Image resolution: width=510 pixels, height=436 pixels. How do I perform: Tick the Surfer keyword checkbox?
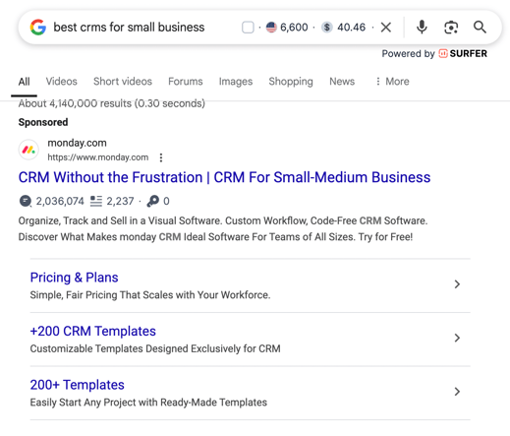click(248, 28)
